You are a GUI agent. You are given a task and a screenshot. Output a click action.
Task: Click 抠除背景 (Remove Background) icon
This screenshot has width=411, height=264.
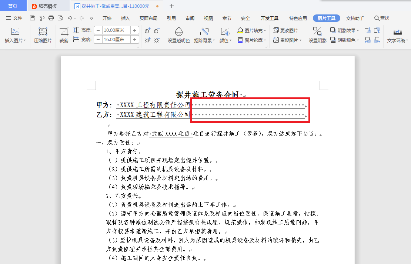coord(204,31)
